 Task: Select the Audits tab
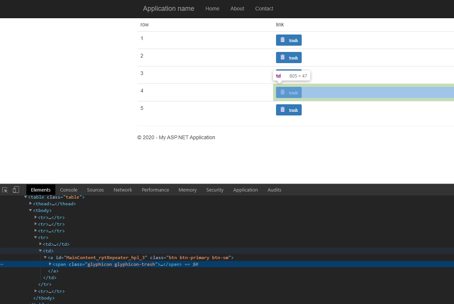pos(274,190)
